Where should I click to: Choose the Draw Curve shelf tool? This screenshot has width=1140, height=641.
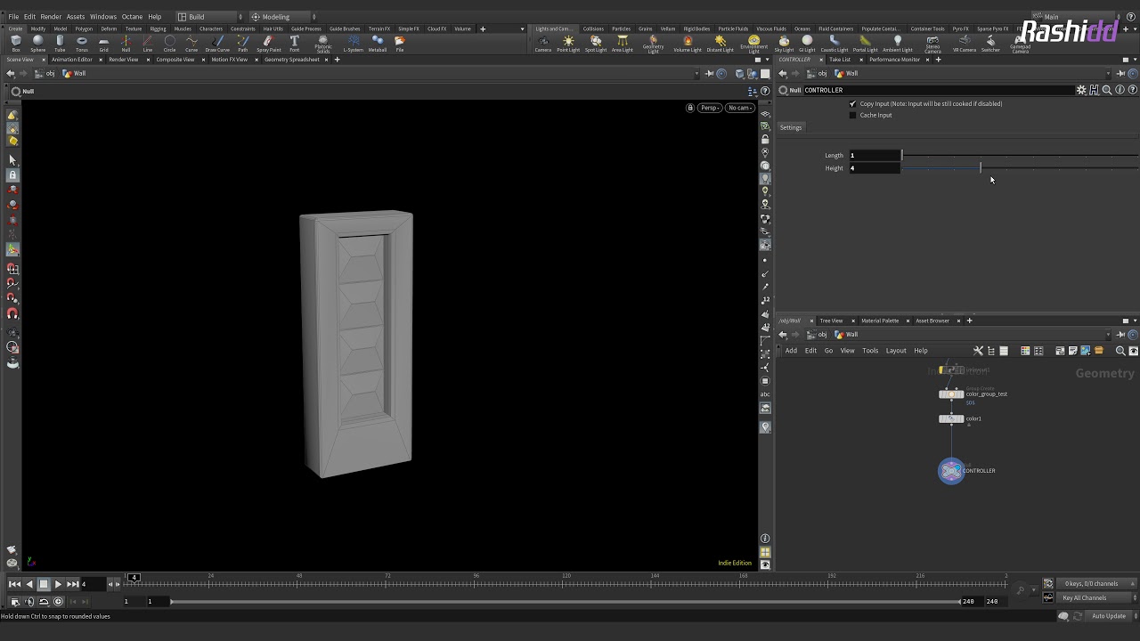(x=217, y=43)
